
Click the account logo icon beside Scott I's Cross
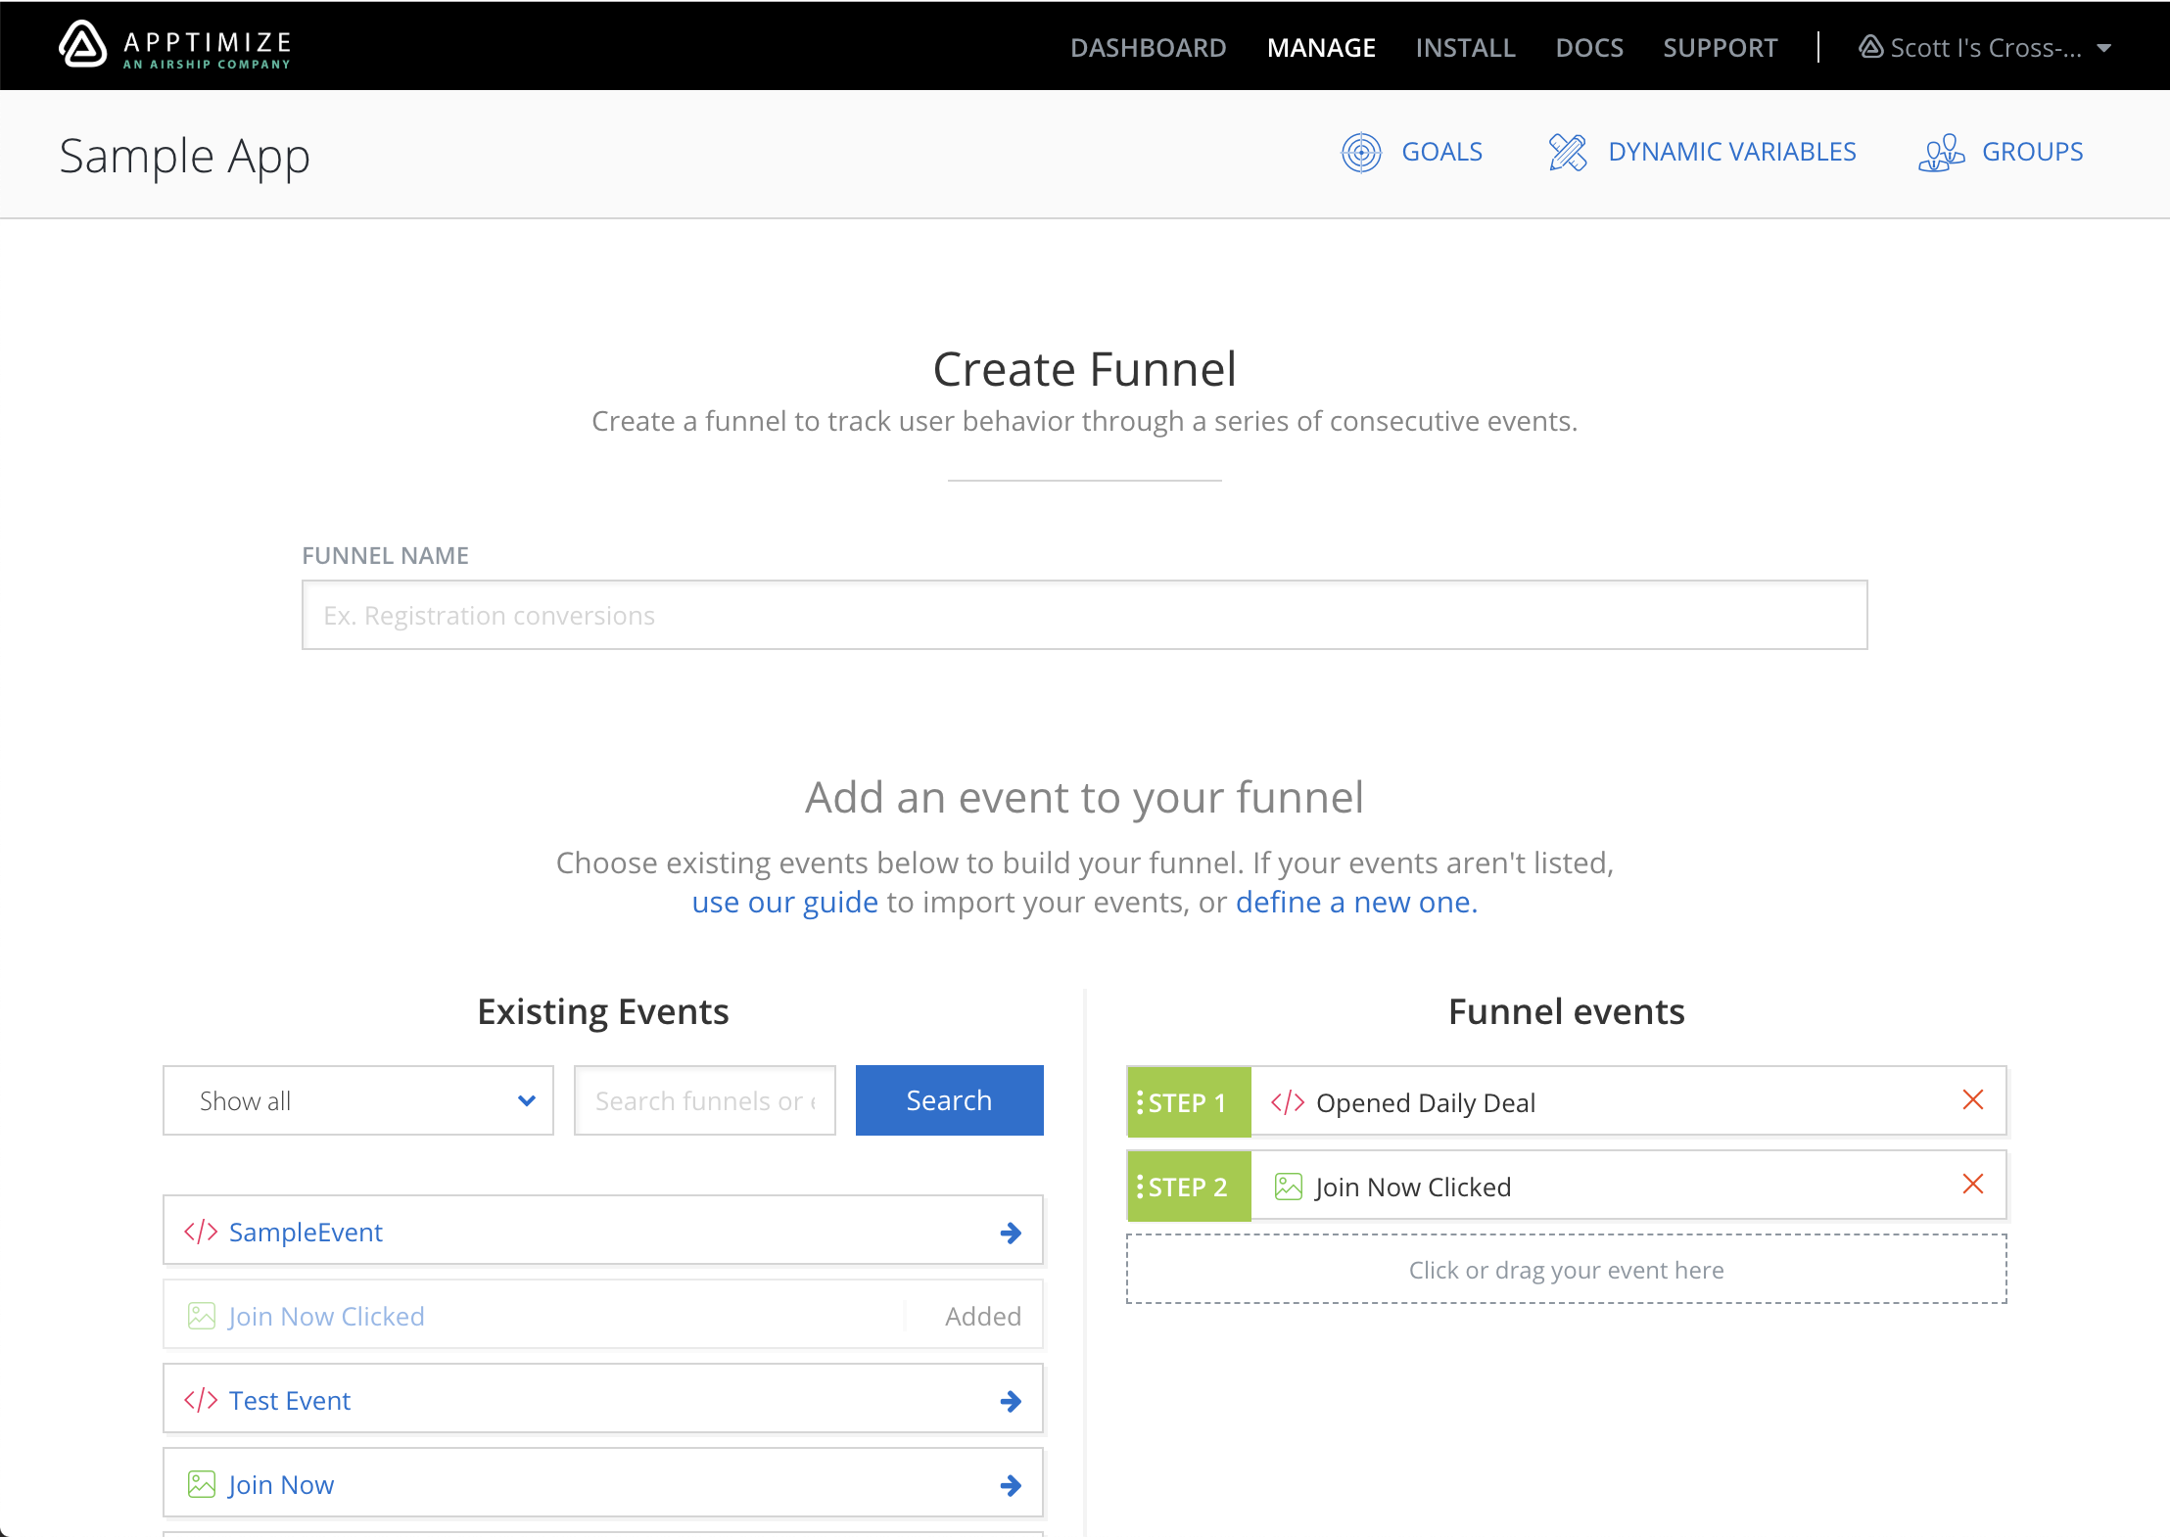point(1871,47)
